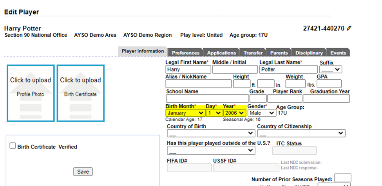Open the Birth Month dropdown

[x=185, y=113]
